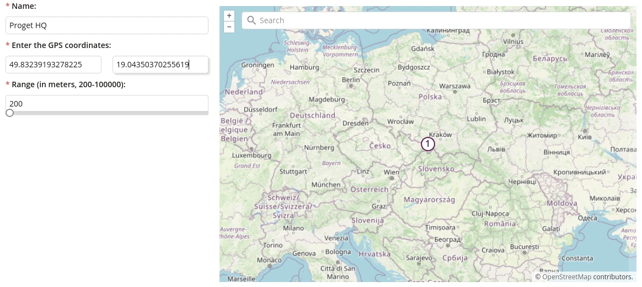The image size is (642, 287).
Task: Open the OpenStreetMap attribution link
Action: (x=566, y=277)
